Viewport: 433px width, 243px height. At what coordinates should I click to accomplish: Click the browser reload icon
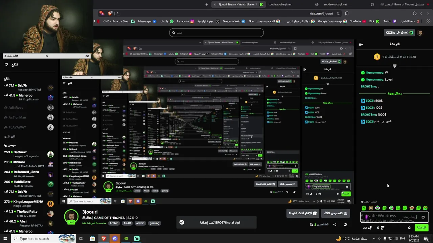coord(414,13)
